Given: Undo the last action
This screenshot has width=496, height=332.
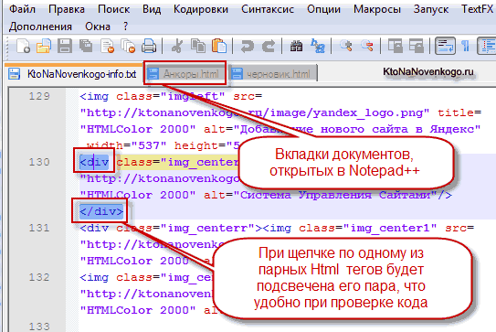Looking at the screenshot, I should click(248, 47).
